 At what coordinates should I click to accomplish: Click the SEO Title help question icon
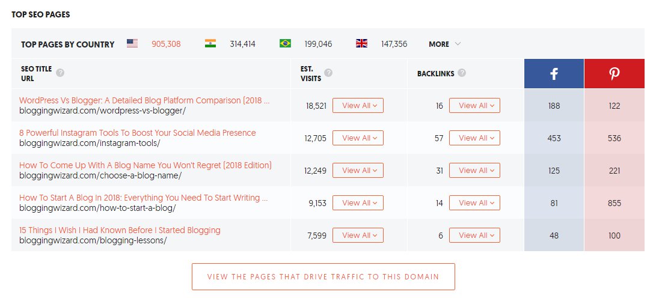pyautogui.click(x=60, y=73)
